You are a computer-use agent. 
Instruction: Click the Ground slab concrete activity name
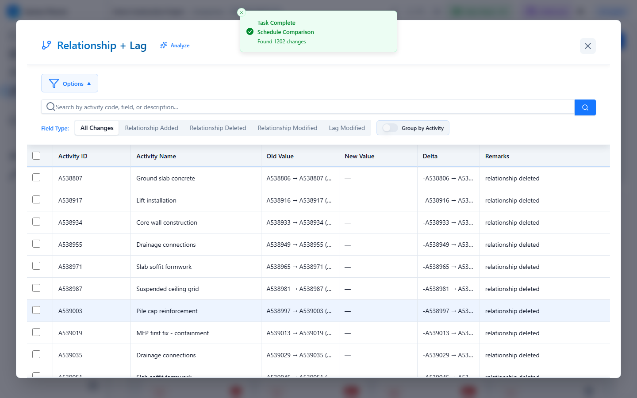click(165, 178)
